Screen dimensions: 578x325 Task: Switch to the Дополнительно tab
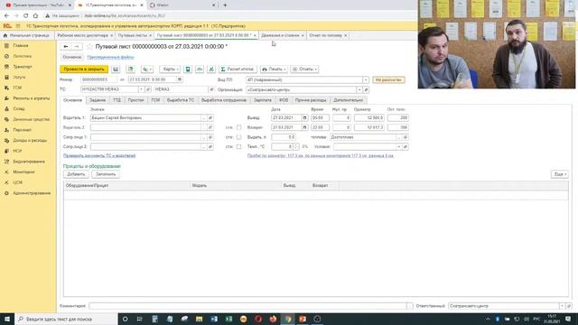click(349, 100)
